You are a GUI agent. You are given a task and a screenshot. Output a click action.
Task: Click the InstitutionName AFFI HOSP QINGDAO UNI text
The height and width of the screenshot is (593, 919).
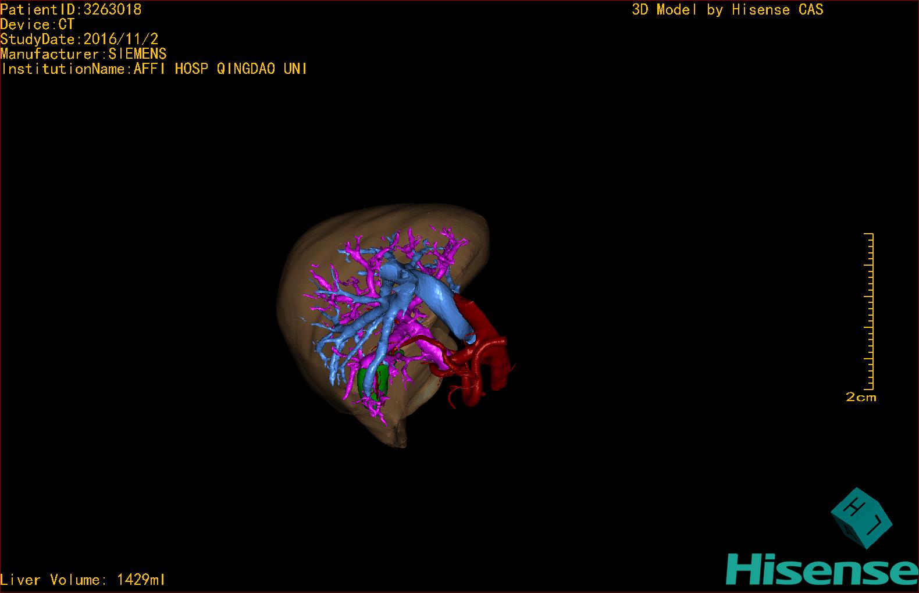pos(154,69)
